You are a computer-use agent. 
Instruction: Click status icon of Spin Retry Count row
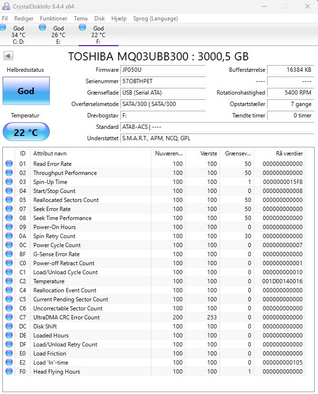point(9,236)
